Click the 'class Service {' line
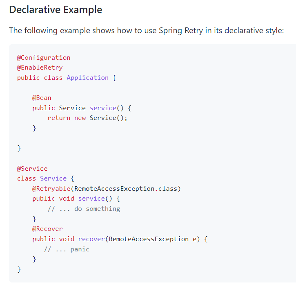The height and width of the screenshot is (287, 296). [45, 179]
